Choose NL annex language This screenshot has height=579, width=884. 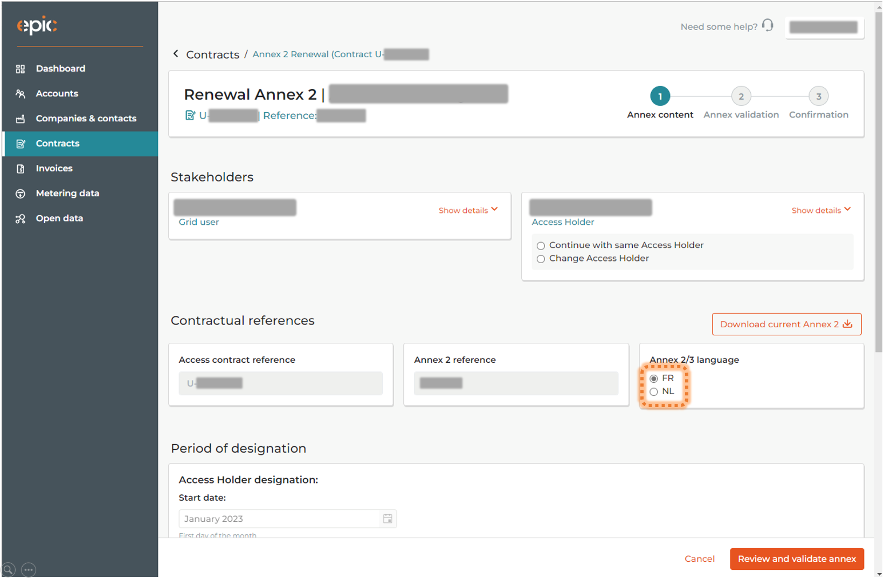[x=654, y=392]
